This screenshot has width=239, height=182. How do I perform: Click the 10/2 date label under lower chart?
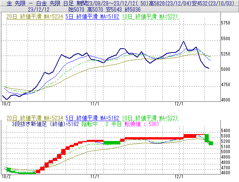point(6,177)
